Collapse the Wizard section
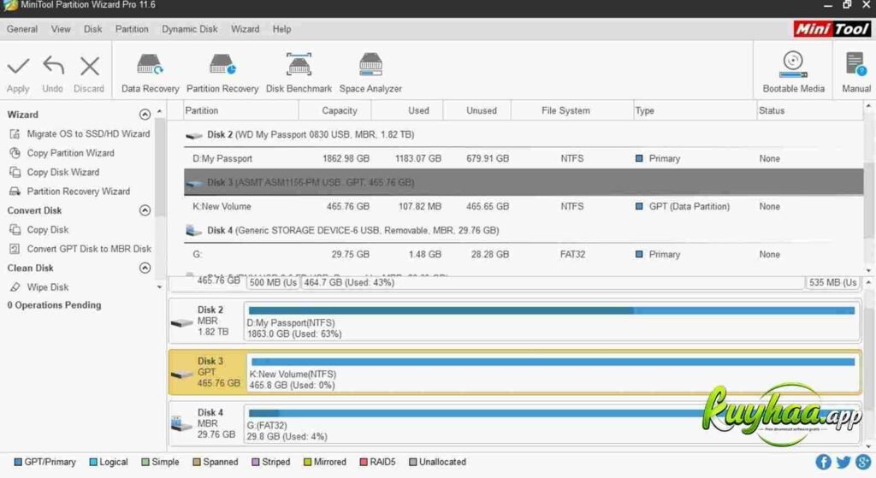The image size is (876, 478). pos(145,115)
